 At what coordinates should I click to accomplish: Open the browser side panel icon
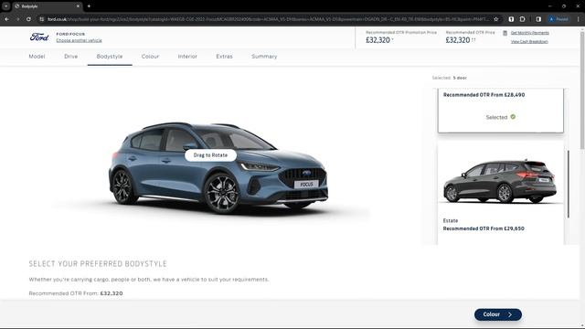coord(538,19)
